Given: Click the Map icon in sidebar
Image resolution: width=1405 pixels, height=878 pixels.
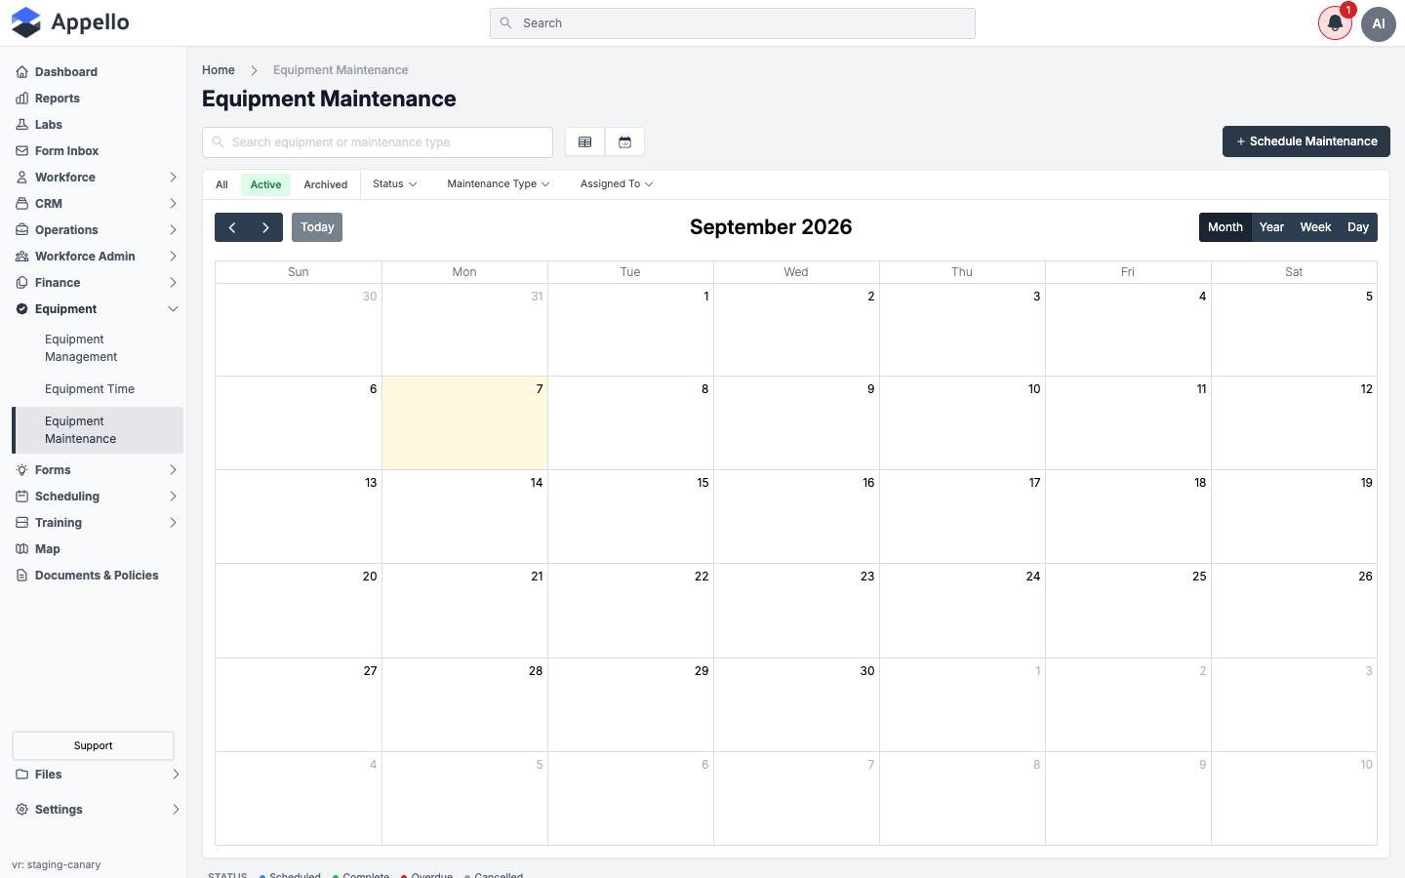Looking at the screenshot, I should coord(22,549).
